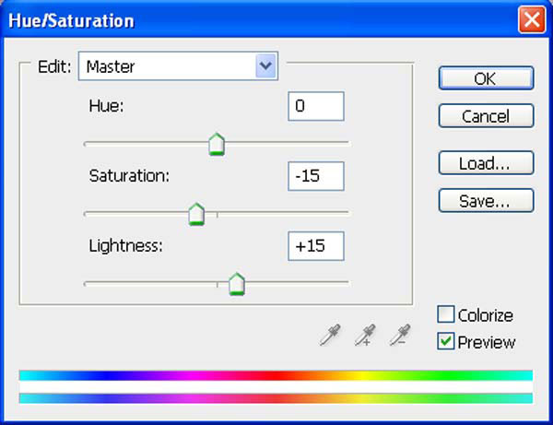The width and height of the screenshot is (553, 425).
Task: Click the OK button
Action: coord(486,78)
